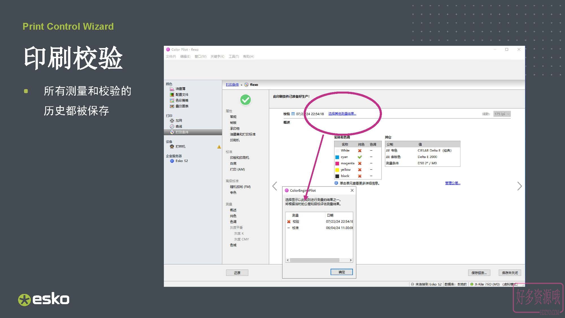This screenshot has width=565, height=318.
Task: Open 印版和印刷机 calibration page
Action: coord(240,158)
